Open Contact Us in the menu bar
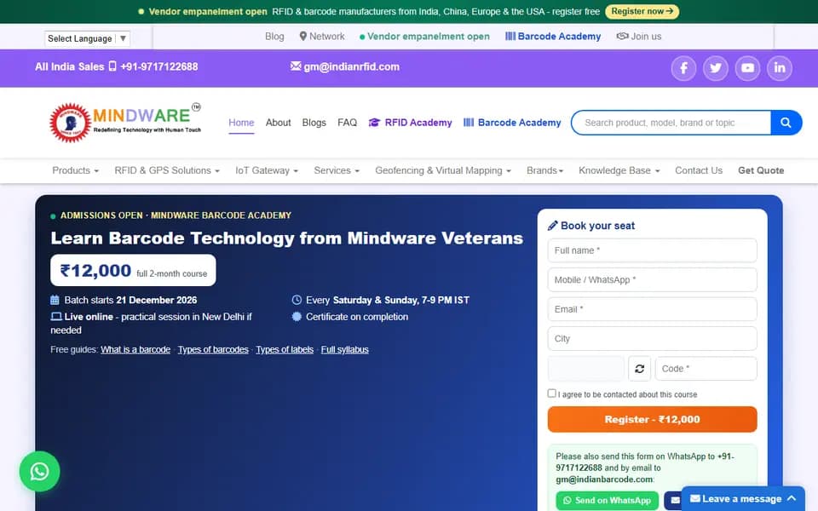Image resolution: width=818 pixels, height=511 pixels. point(699,170)
